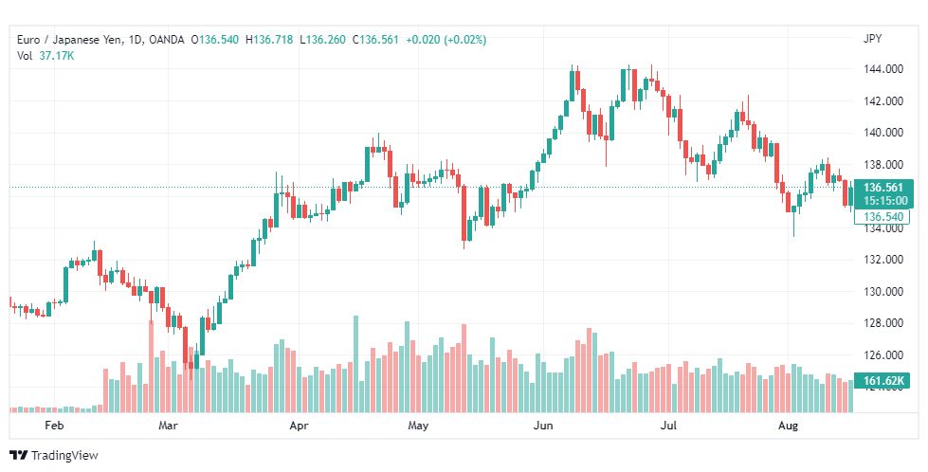This screenshot has width=928, height=472.
Task: Click the +0.020 (+0.02%) change value
Action: 446,40
